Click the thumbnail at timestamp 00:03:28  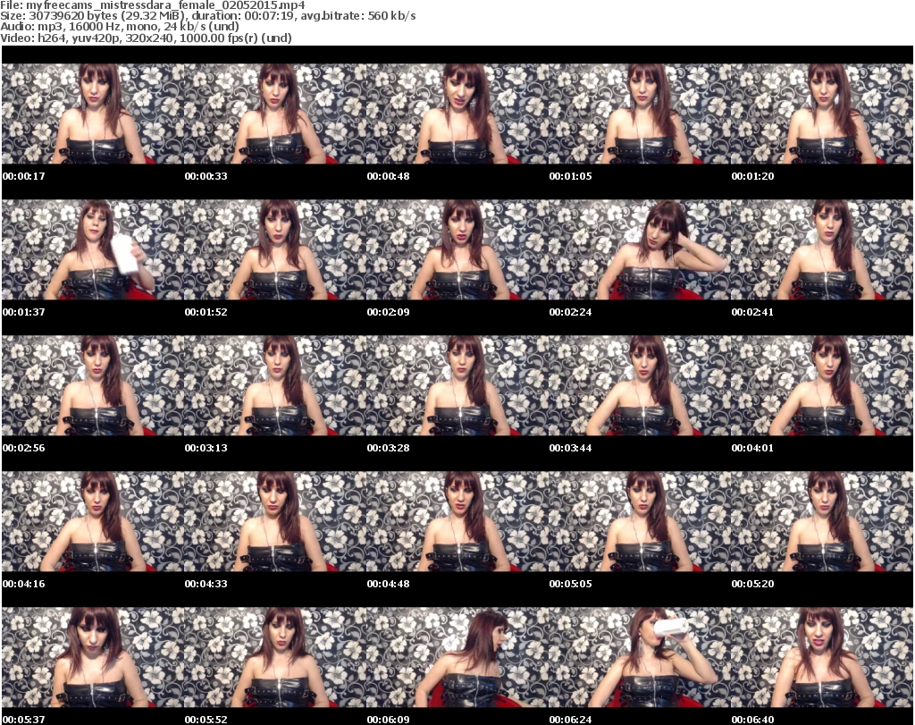pos(457,386)
